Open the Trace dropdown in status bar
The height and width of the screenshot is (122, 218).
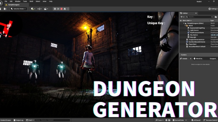(159, 120)
